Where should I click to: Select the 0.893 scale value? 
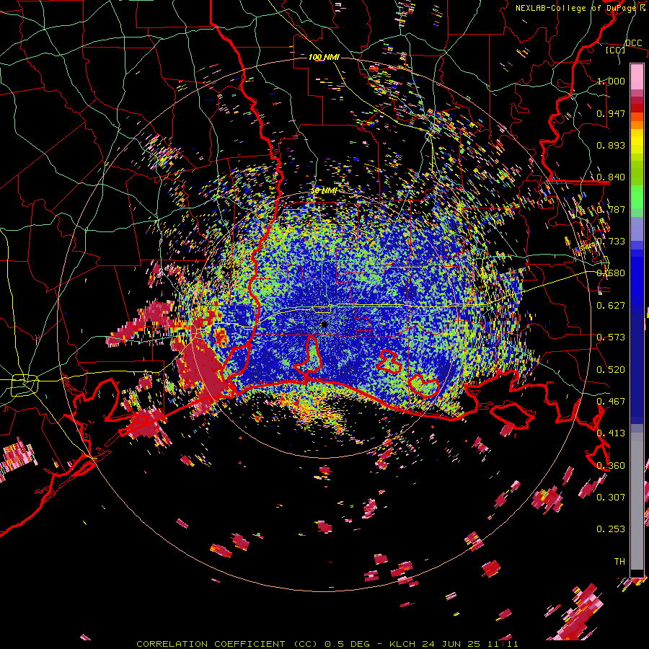point(611,145)
